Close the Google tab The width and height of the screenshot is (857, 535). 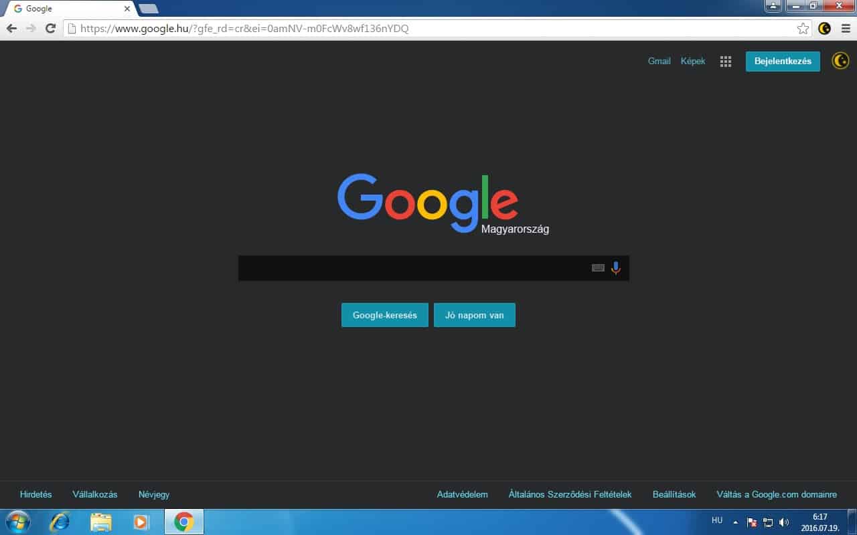127,9
